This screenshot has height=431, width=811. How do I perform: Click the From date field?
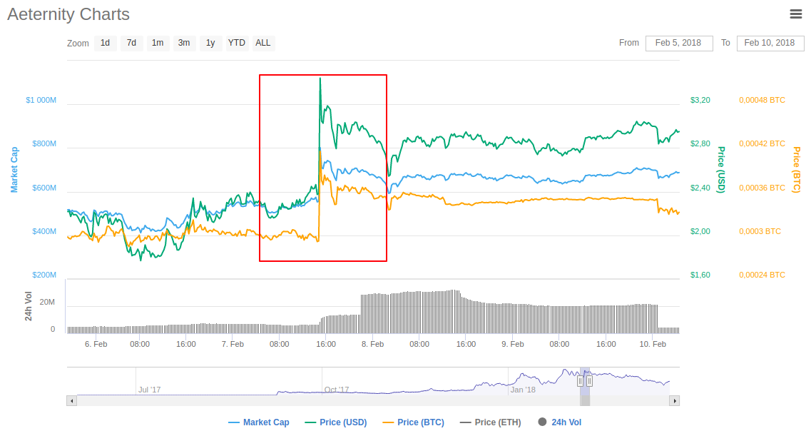tap(679, 43)
